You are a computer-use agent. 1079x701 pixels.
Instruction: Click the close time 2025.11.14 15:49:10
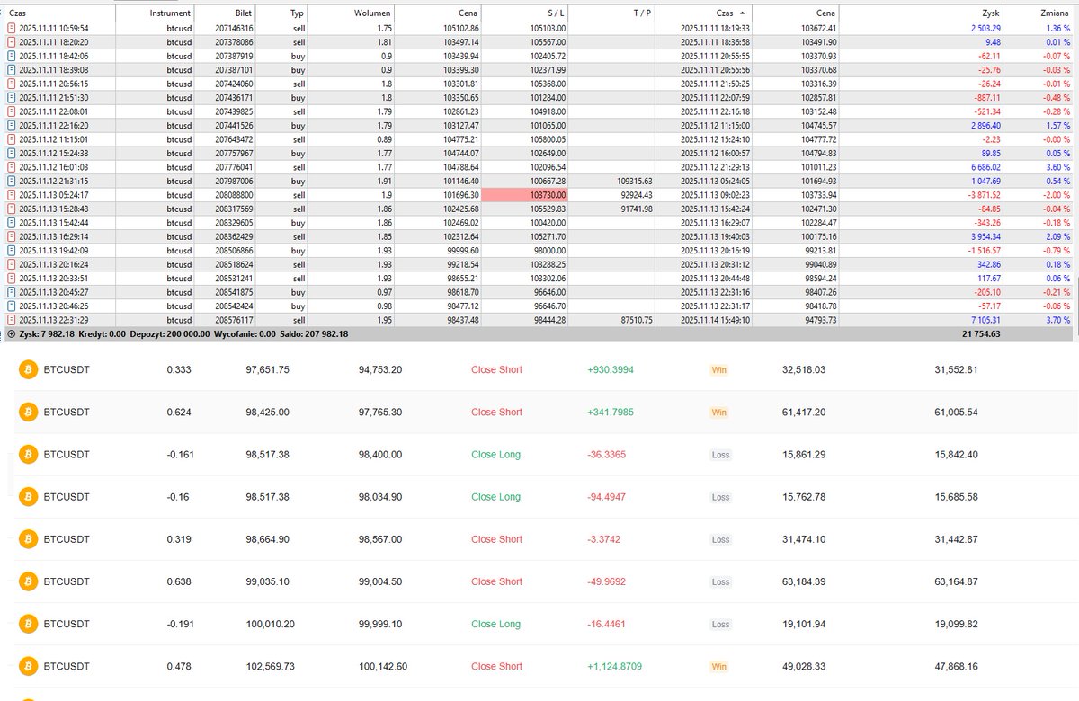pos(715,319)
